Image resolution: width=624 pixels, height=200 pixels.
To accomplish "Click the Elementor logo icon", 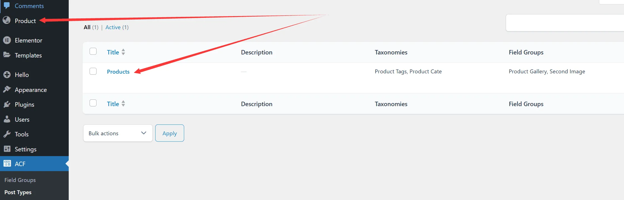I will coord(7,40).
